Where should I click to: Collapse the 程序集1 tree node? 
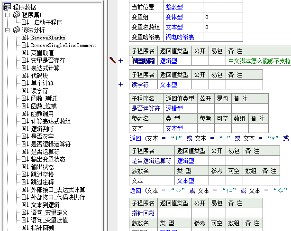point(7,15)
